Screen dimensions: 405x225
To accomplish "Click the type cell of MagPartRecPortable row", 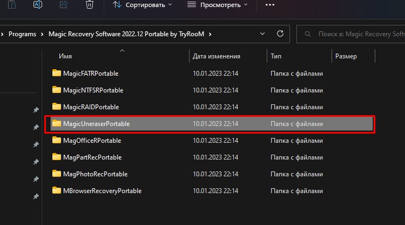I will (296, 157).
